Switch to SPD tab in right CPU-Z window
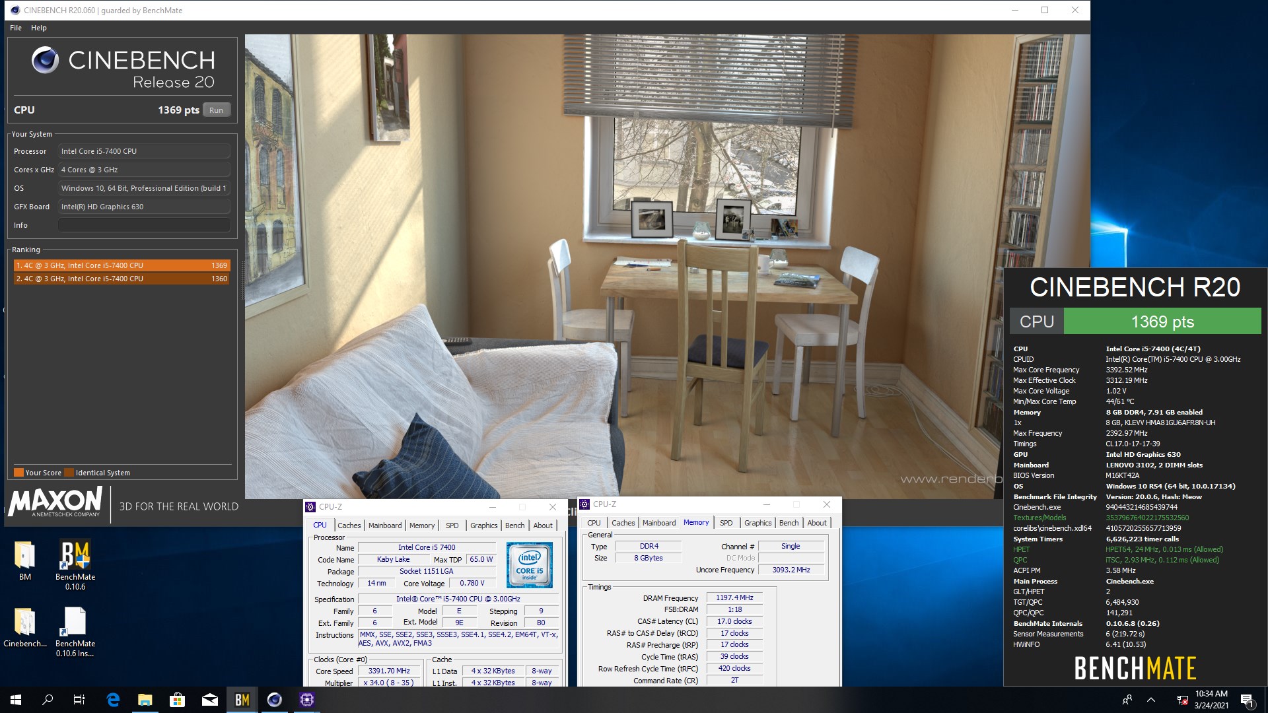The height and width of the screenshot is (713, 1268). pyautogui.click(x=726, y=523)
